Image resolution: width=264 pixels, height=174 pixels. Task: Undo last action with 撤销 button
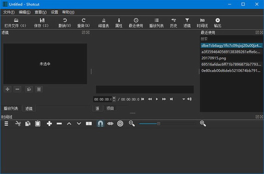(65, 23)
